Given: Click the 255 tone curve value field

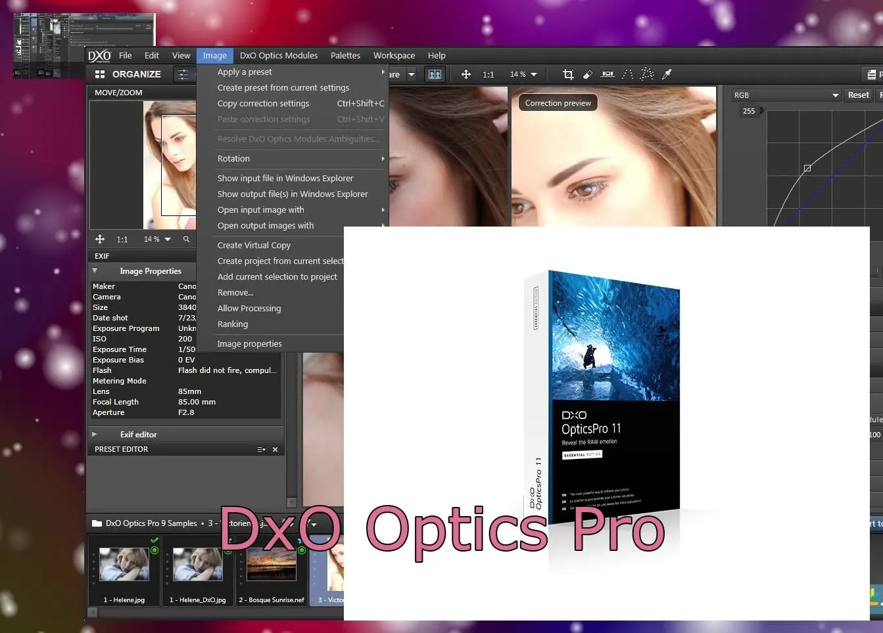Looking at the screenshot, I should (749, 111).
